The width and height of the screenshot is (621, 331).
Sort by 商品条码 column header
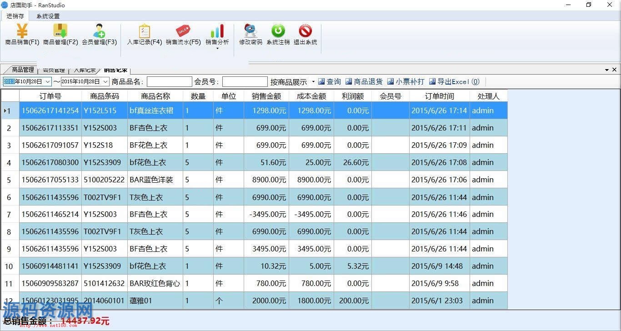tap(105, 96)
